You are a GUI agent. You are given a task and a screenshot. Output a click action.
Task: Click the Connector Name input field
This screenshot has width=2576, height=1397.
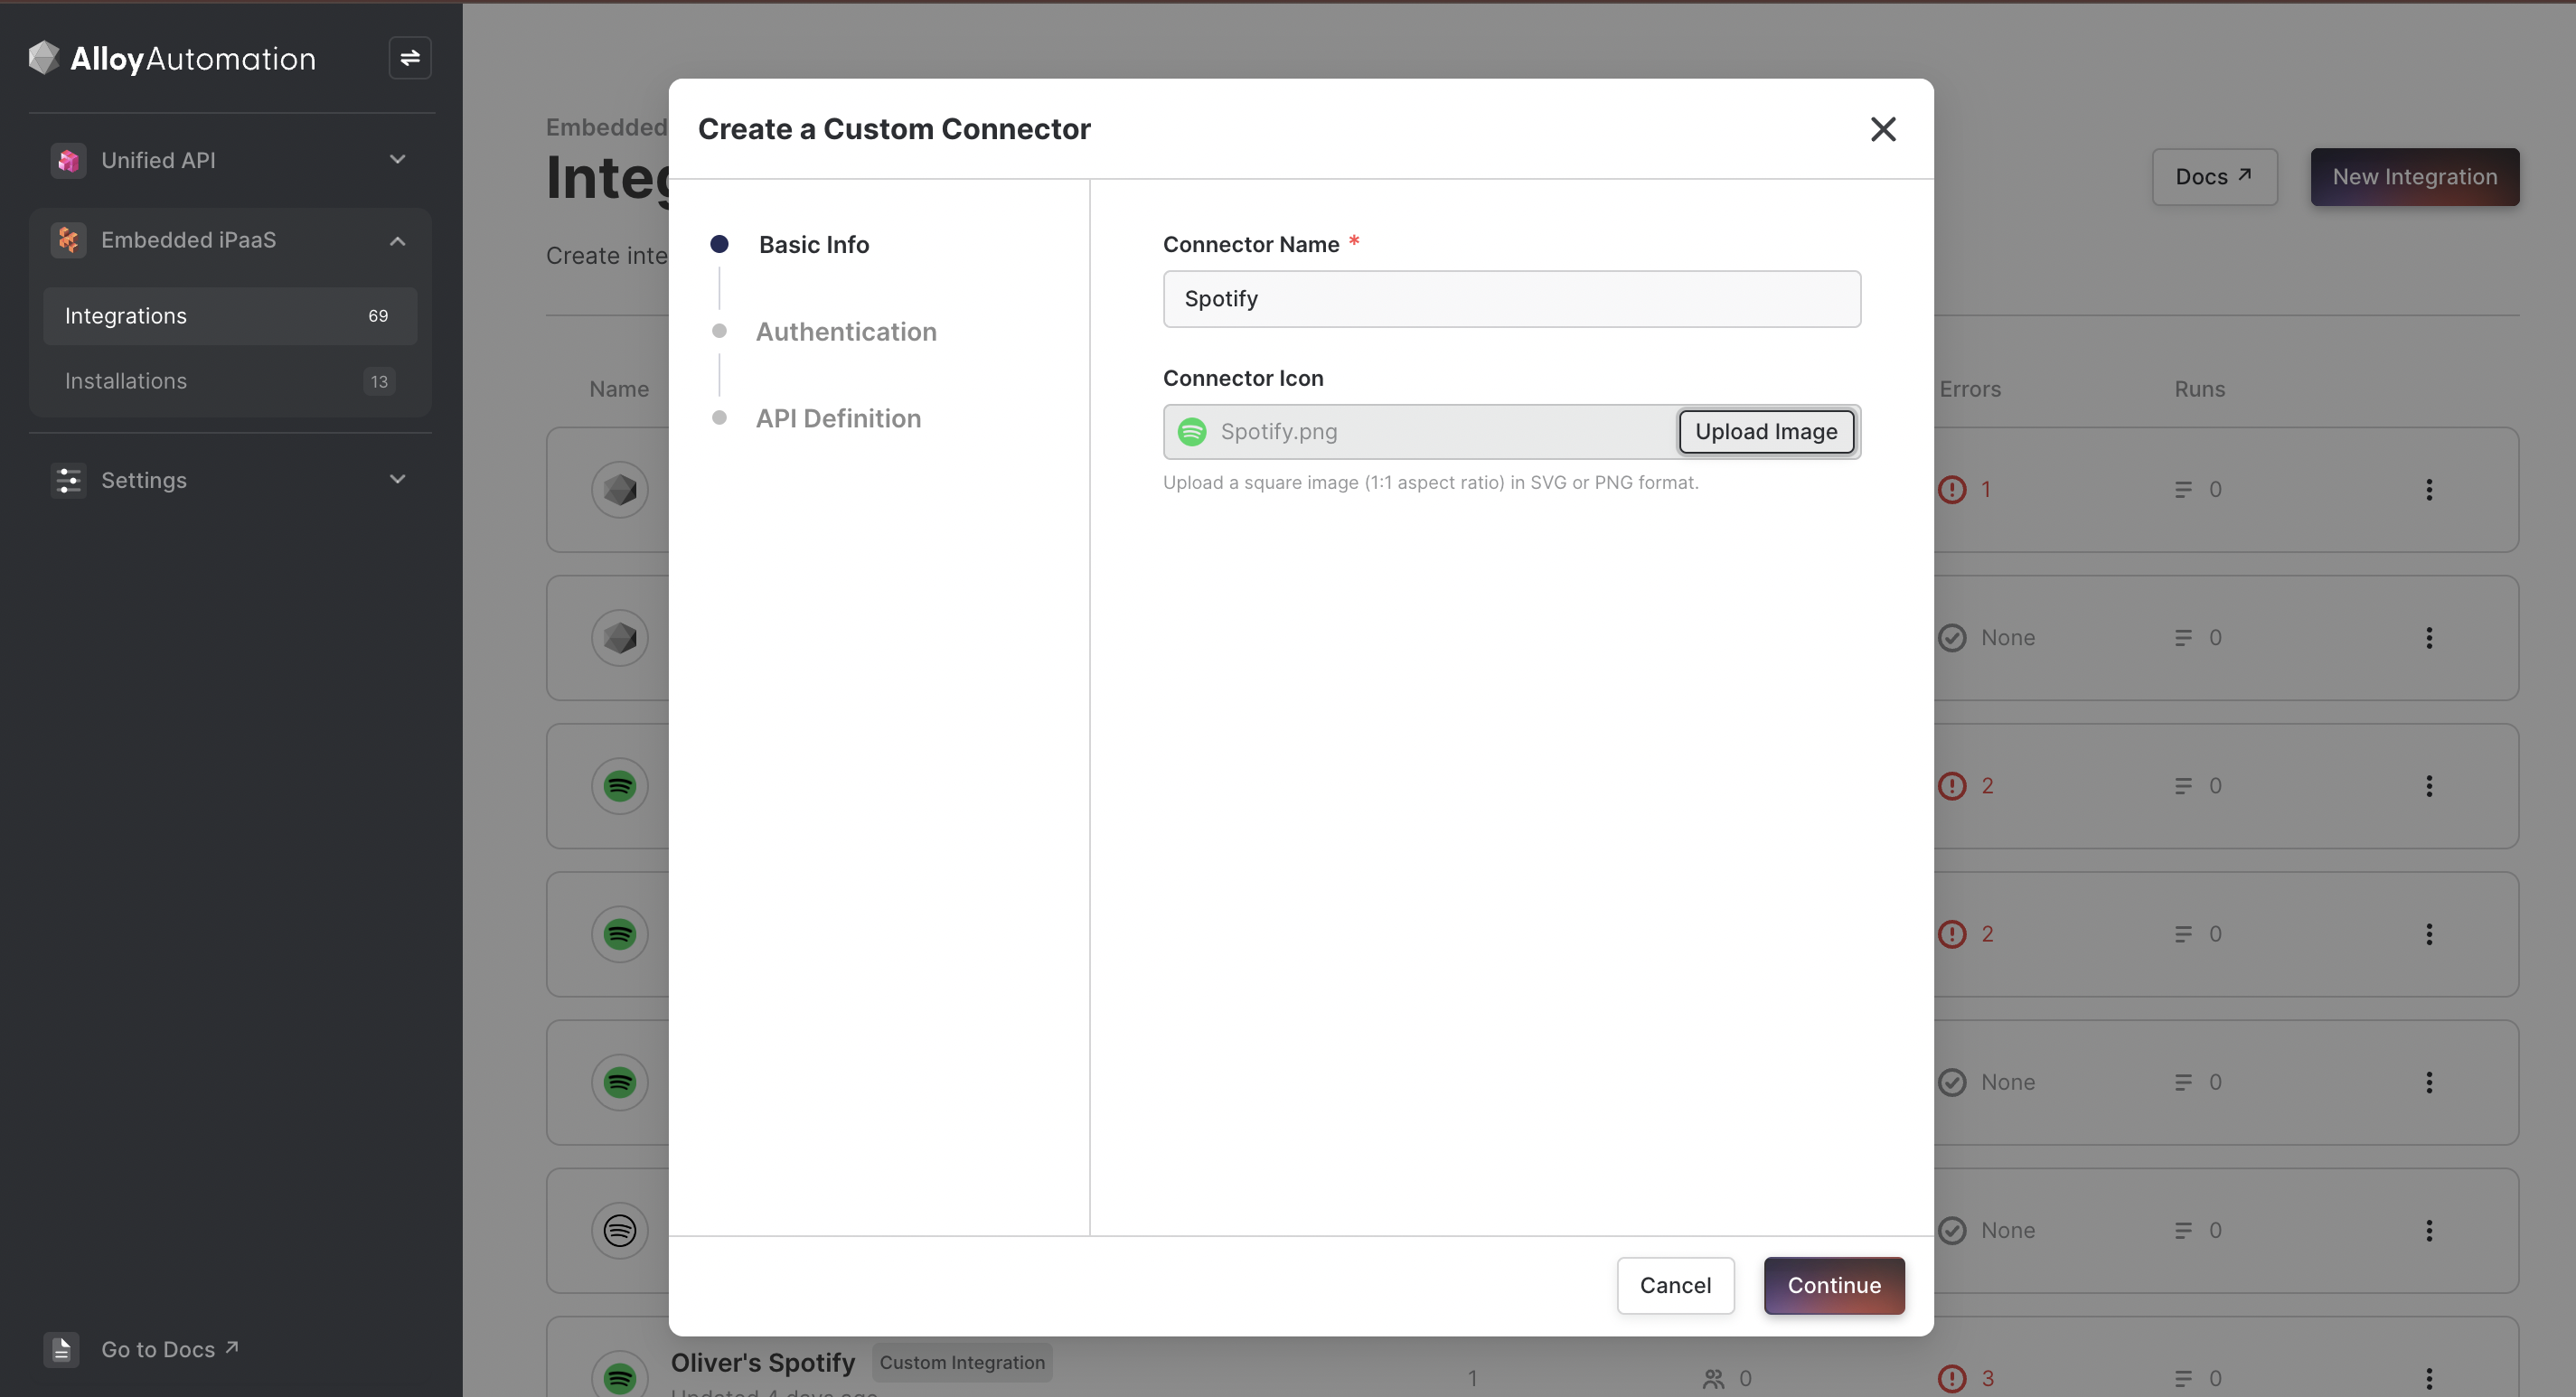[1511, 299]
